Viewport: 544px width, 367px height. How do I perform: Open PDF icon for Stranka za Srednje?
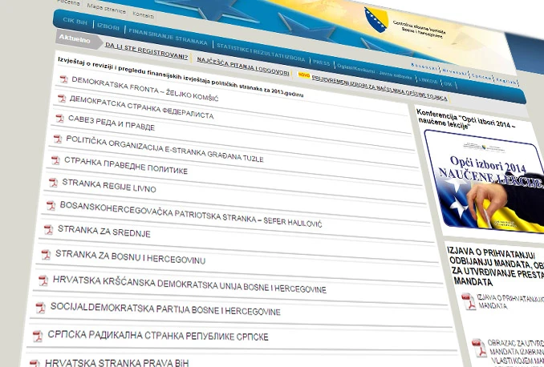click(x=48, y=229)
